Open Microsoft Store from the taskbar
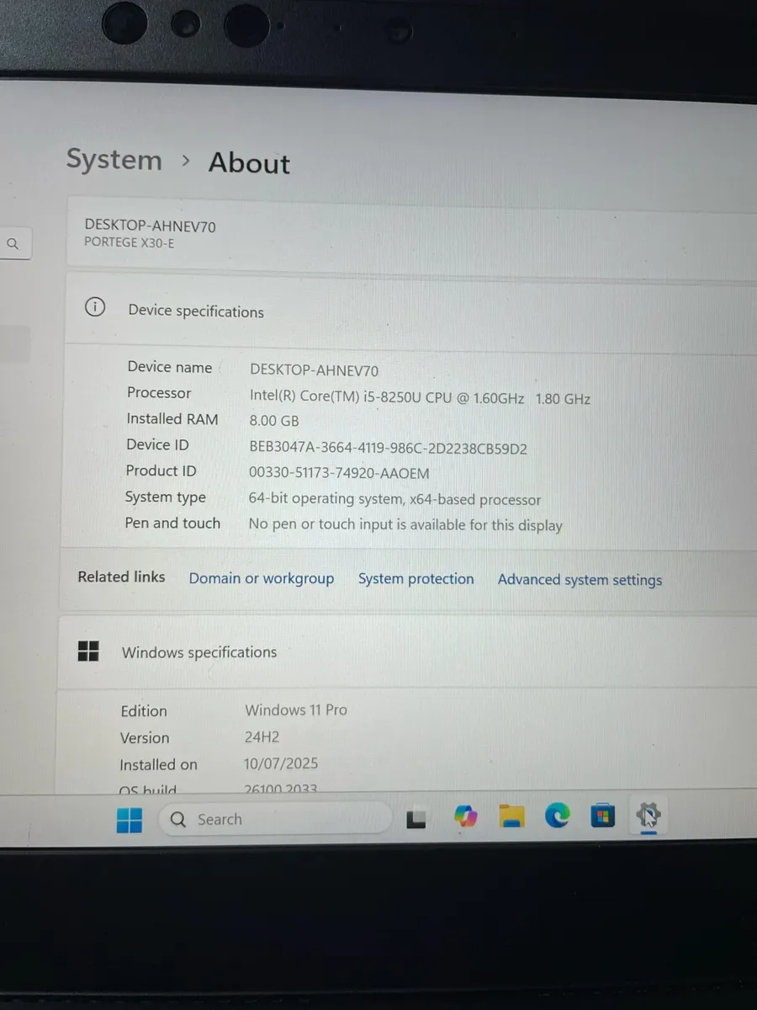Viewport: 757px width, 1010px height. 602,815
